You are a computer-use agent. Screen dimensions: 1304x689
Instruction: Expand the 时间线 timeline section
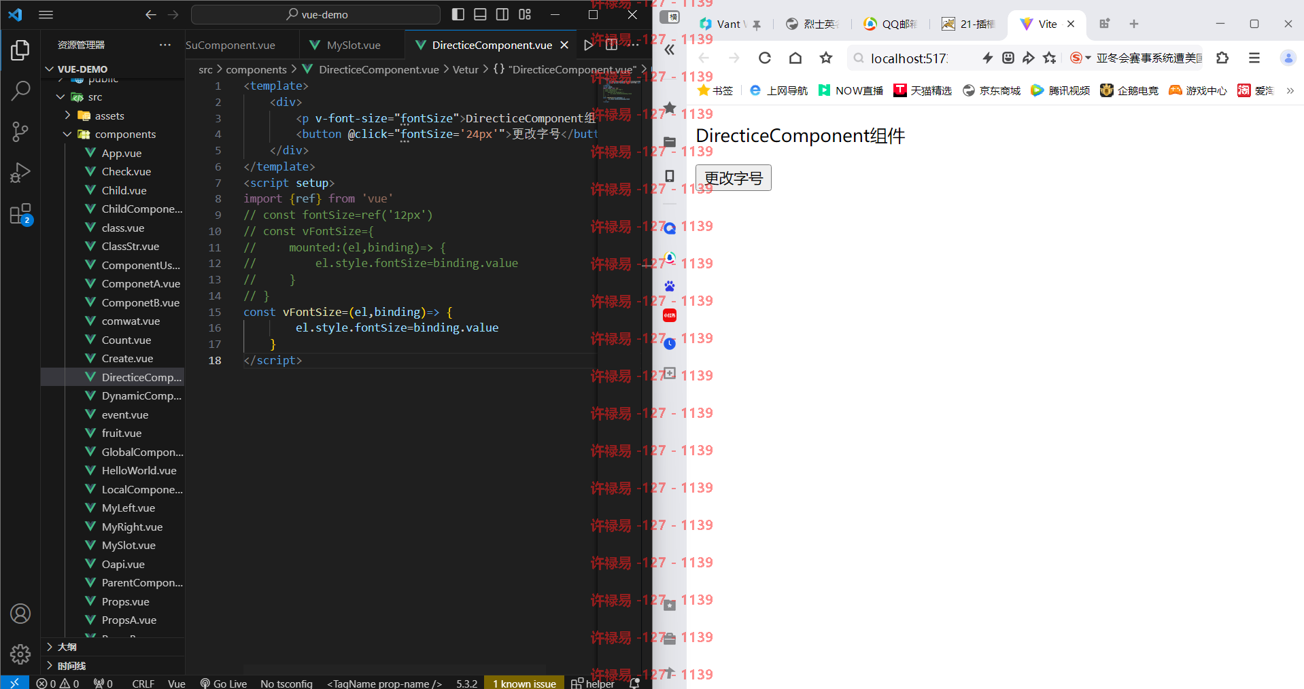pos(112,666)
